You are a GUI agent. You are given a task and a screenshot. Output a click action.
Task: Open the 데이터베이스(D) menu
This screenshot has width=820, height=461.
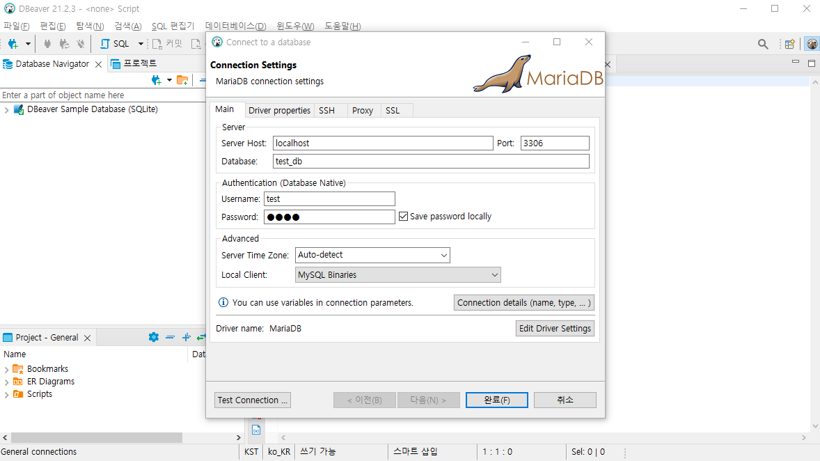tap(236, 26)
